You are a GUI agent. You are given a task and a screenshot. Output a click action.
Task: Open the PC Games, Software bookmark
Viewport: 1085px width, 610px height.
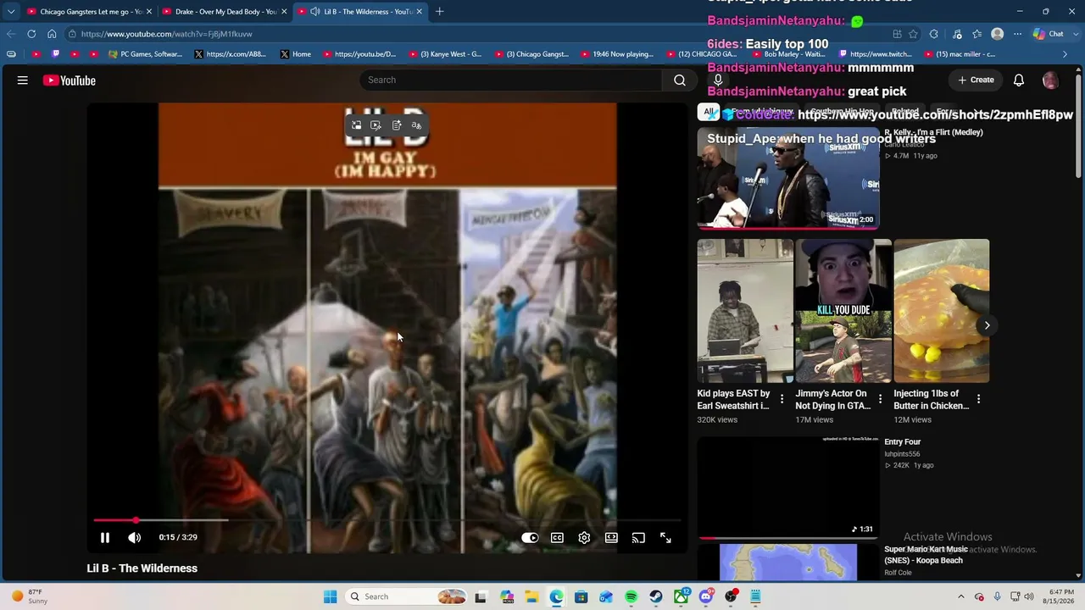(x=146, y=54)
